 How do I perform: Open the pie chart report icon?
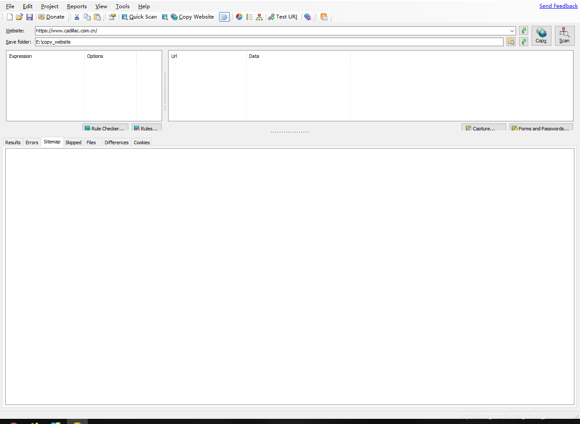[239, 17]
